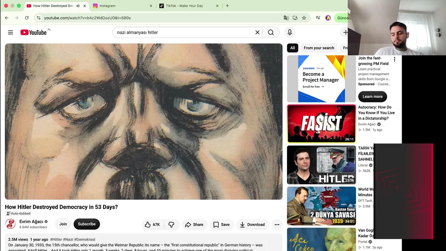Open the #Nazi hashtag link
Viewport: 446px width, 251px height.
tap(68, 239)
